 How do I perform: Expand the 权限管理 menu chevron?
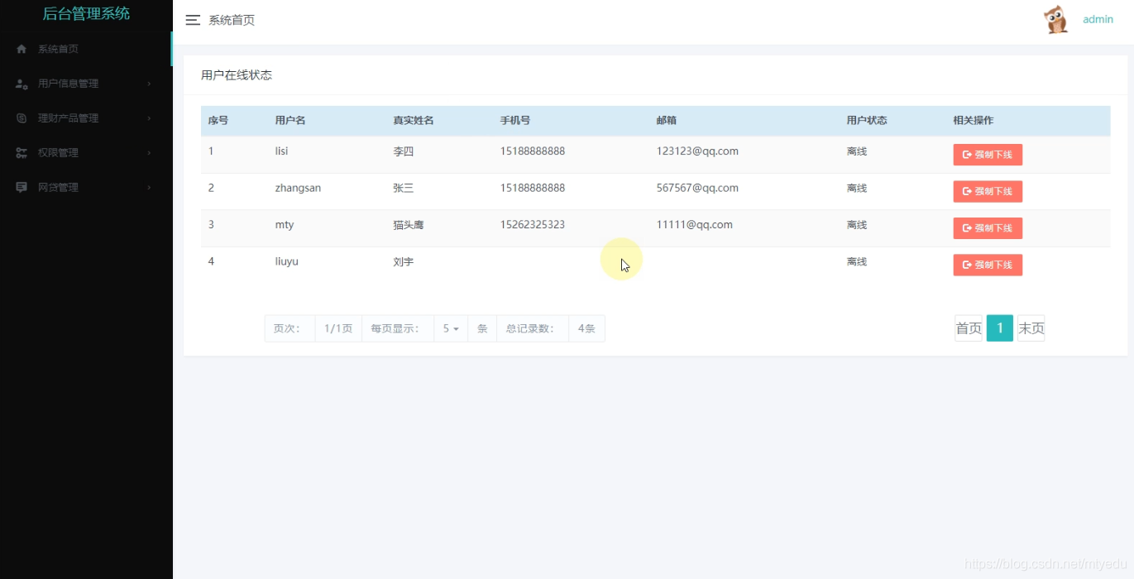(149, 152)
